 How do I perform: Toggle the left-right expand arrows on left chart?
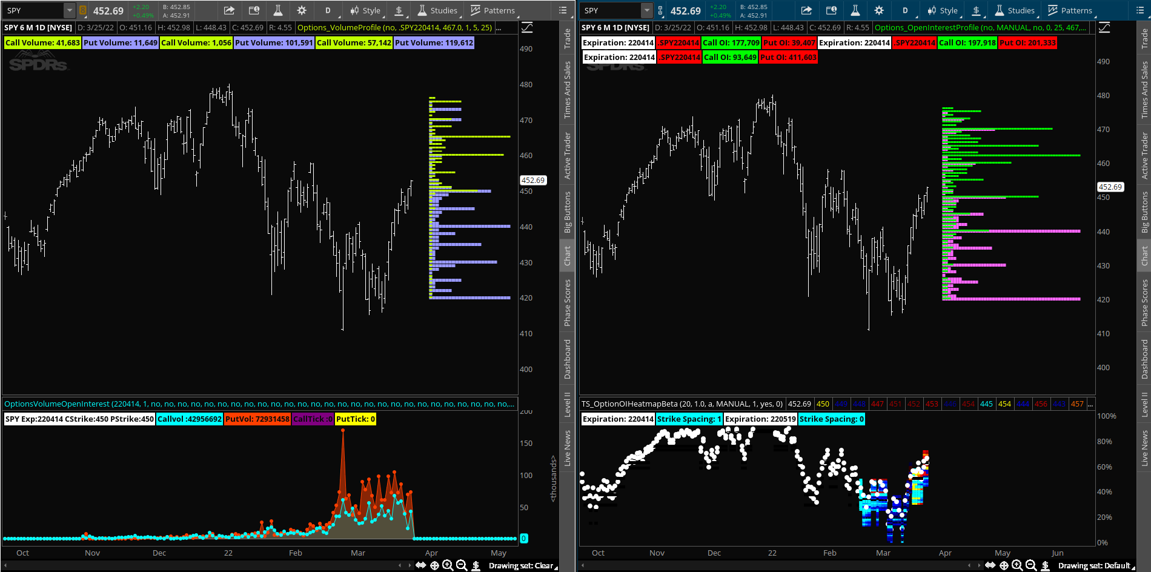pyautogui.click(x=420, y=565)
